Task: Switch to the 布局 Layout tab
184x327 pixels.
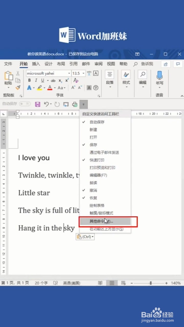Action: pyautogui.click(x=61, y=64)
